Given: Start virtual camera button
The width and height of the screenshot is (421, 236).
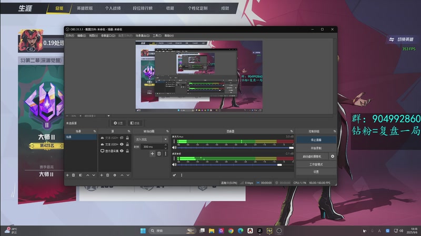Looking at the screenshot, I should 312,156.
